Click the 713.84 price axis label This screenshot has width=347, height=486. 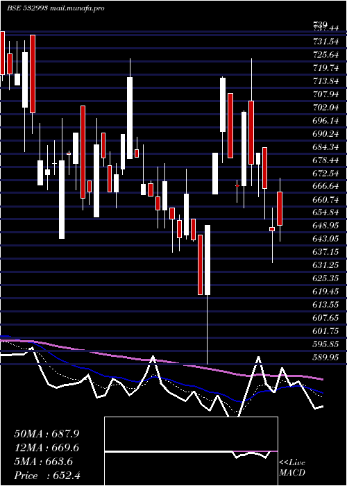point(325,81)
